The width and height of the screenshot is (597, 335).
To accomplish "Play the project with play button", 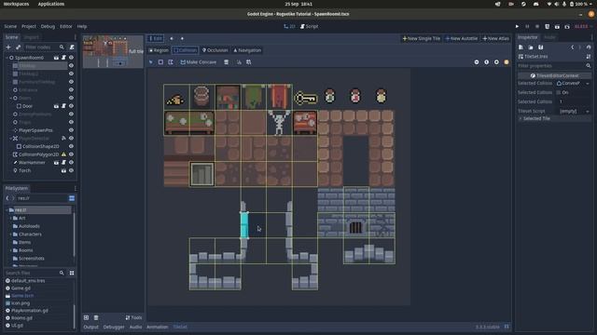I will click(x=517, y=27).
